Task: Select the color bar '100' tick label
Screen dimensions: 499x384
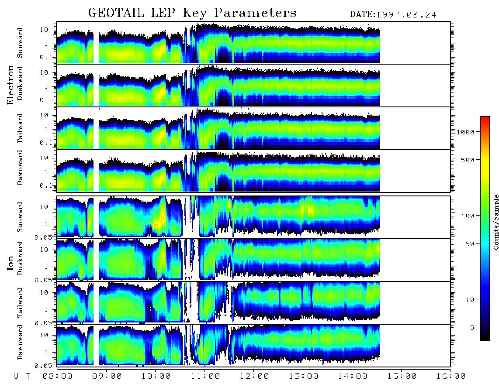Action: [x=468, y=216]
